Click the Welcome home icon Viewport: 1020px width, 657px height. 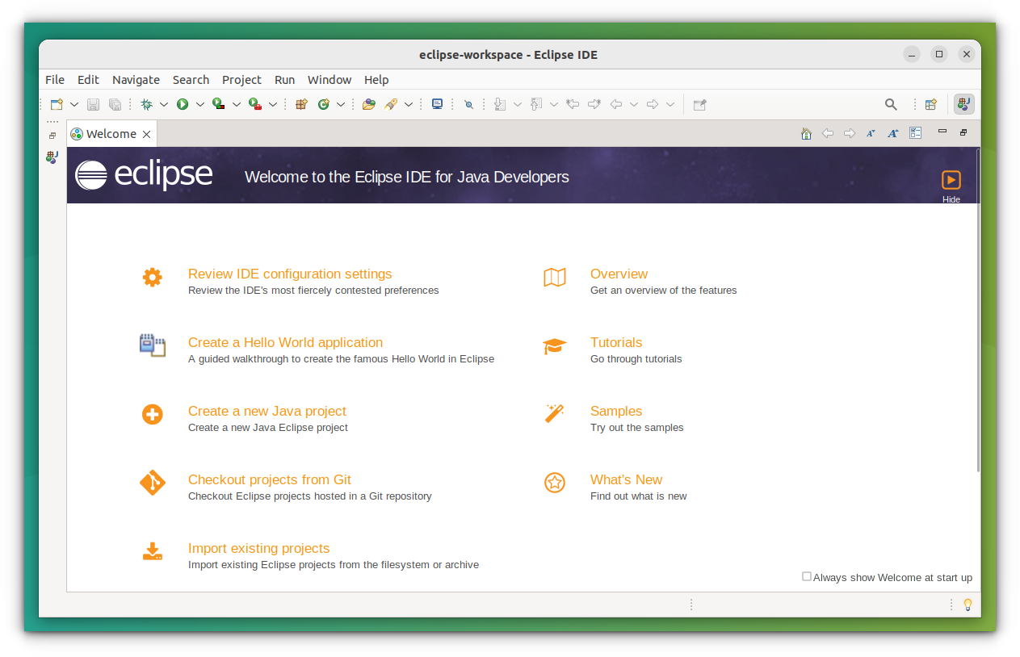point(806,133)
